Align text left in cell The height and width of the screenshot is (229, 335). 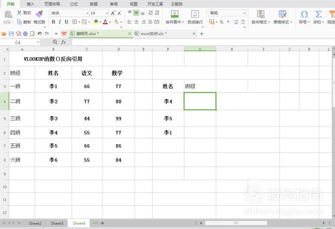tap(129, 22)
